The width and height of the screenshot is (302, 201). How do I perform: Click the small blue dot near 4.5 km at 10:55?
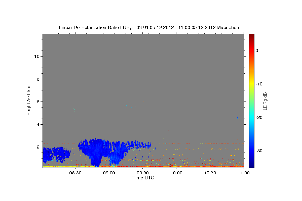pyautogui.click(x=238, y=117)
